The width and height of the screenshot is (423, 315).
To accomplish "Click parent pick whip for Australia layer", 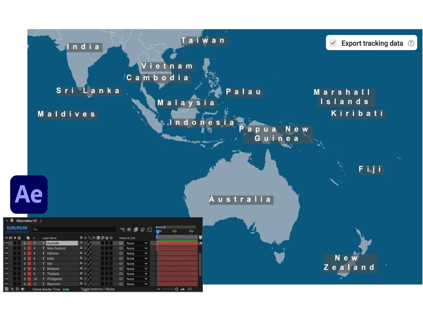I will pyautogui.click(x=121, y=243).
